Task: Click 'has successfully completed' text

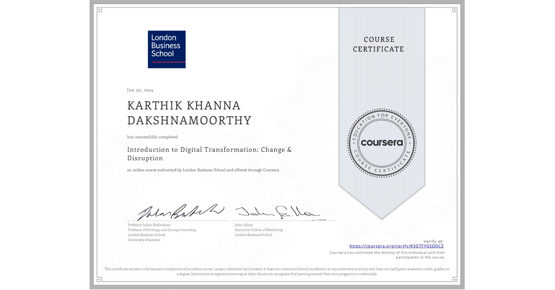Action: [153, 137]
